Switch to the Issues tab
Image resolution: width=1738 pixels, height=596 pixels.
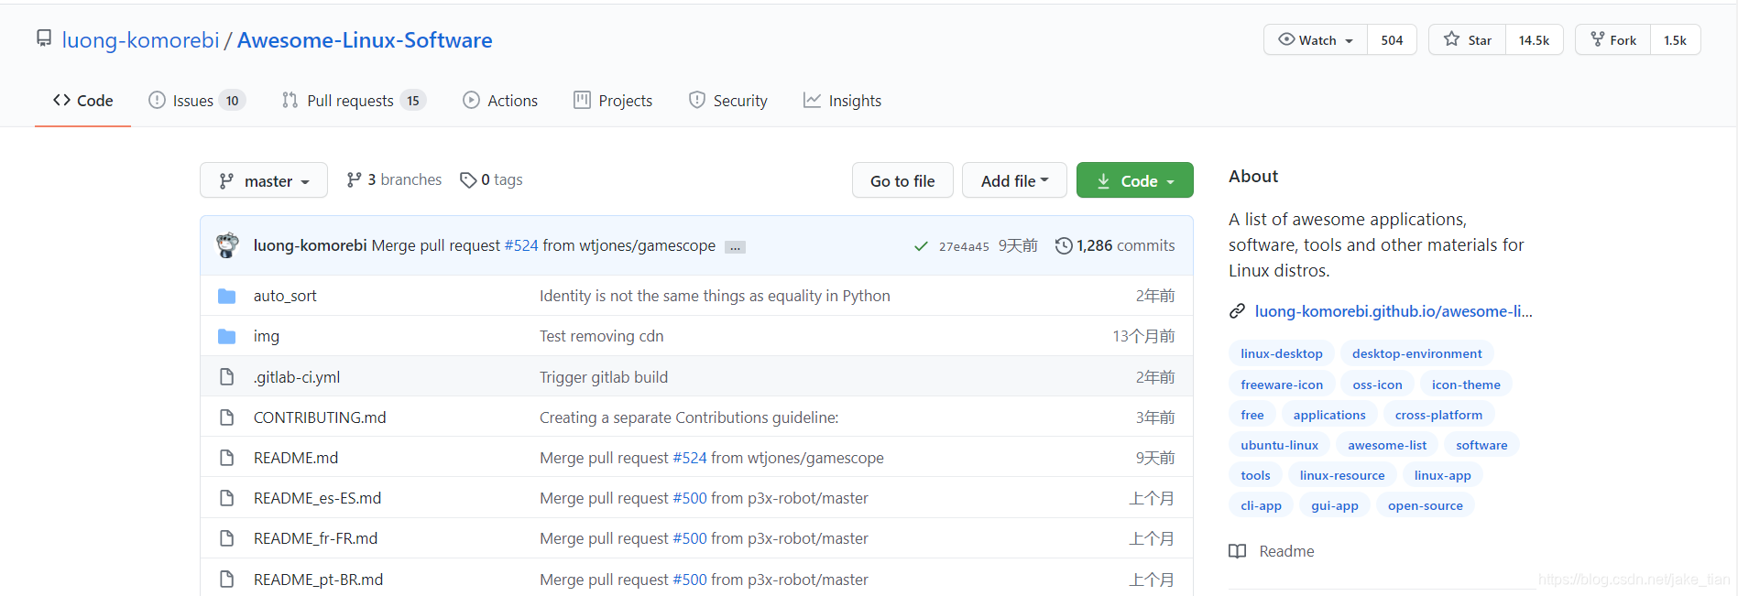tap(197, 101)
